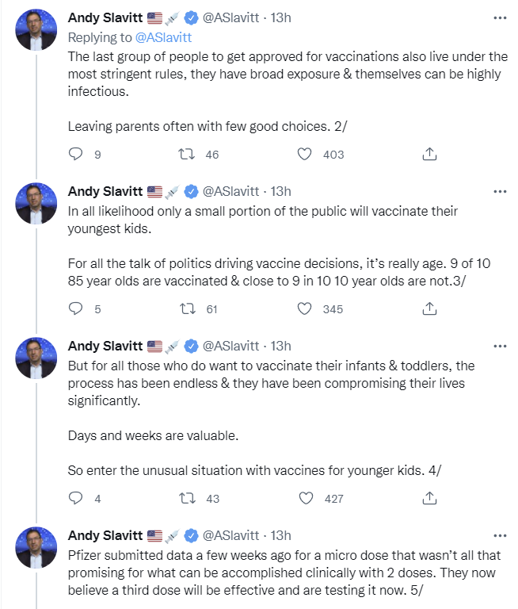The image size is (518, 609).
Task: Open the 13h timestamp on the Pfizer tweet
Action: point(280,535)
